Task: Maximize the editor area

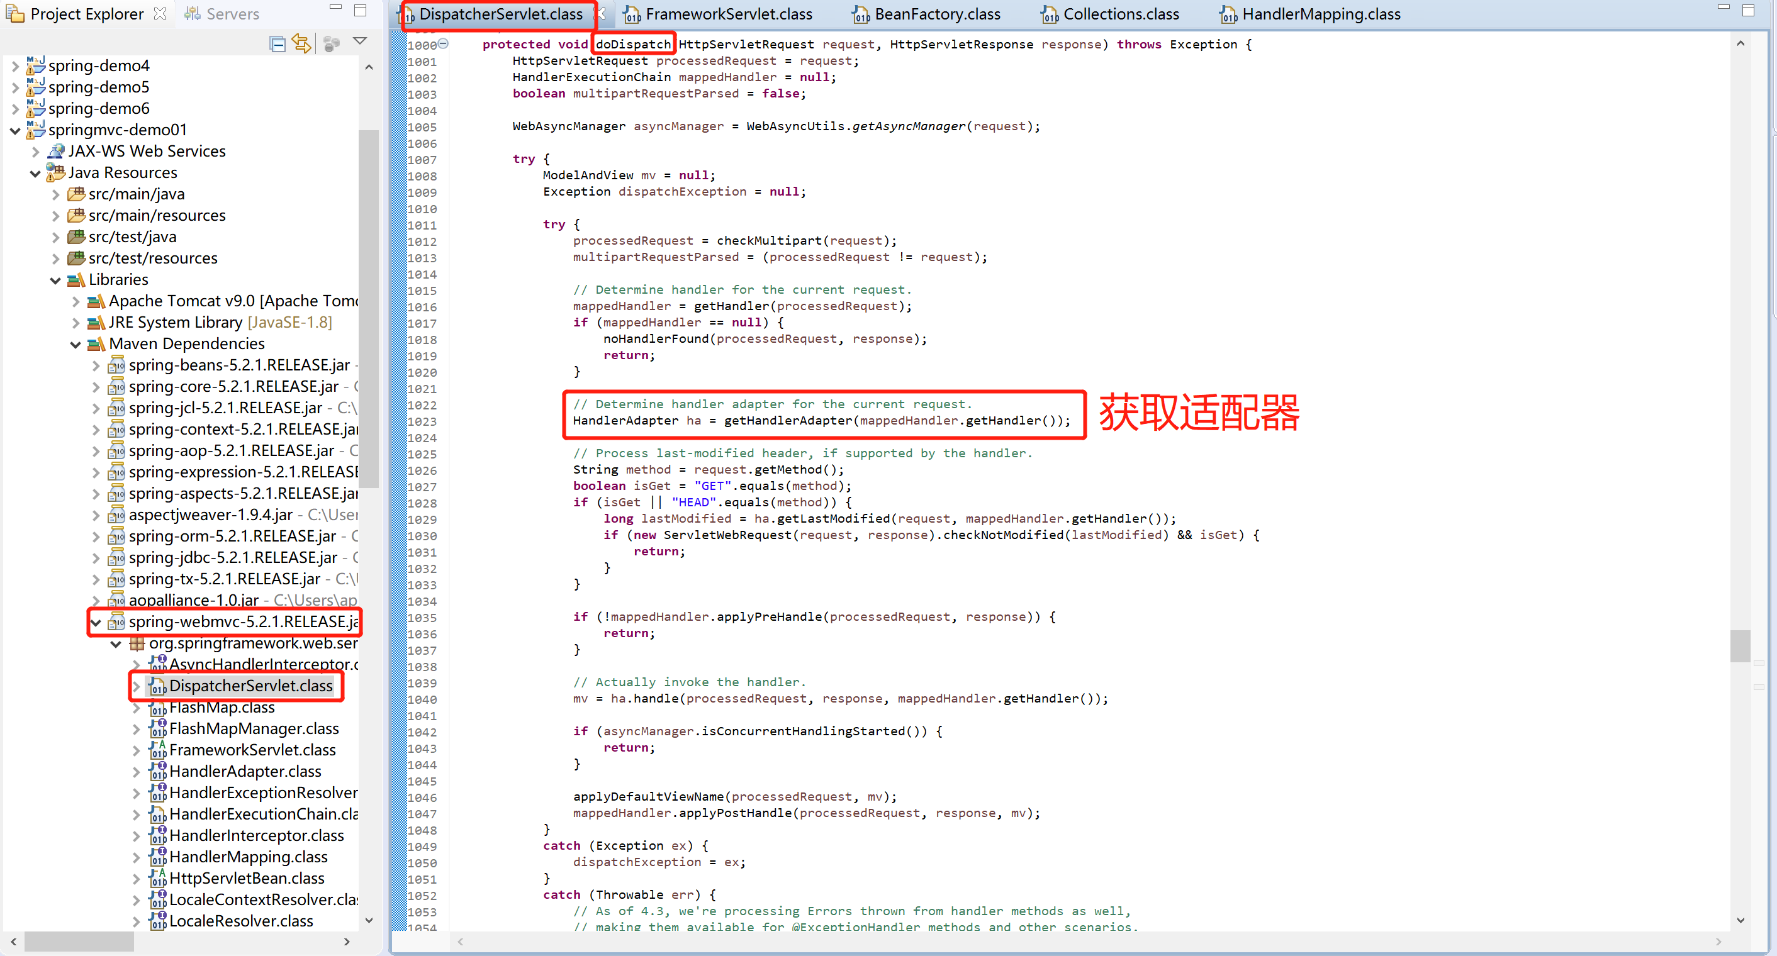Action: pyautogui.click(x=1748, y=9)
